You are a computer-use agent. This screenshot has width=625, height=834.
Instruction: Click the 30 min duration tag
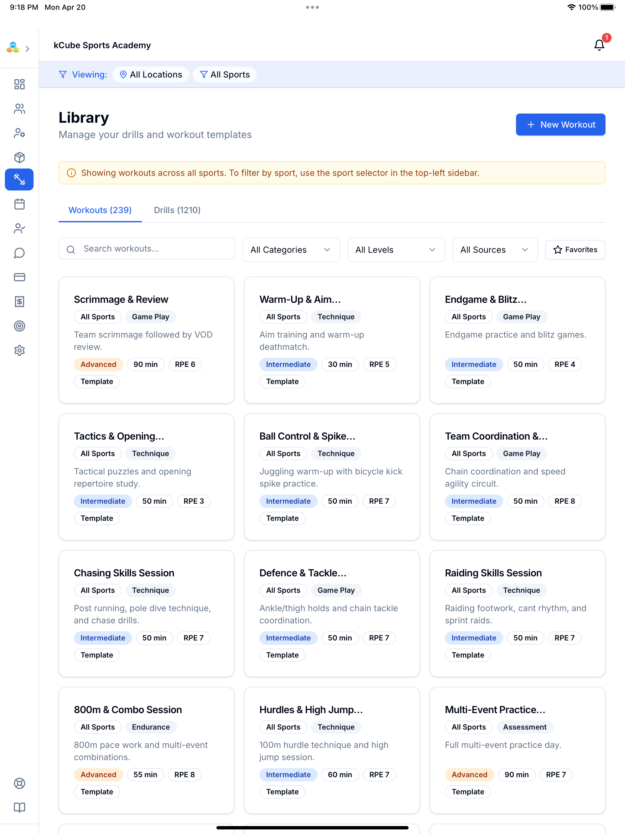pyautogui.click(x=340, y=364)
